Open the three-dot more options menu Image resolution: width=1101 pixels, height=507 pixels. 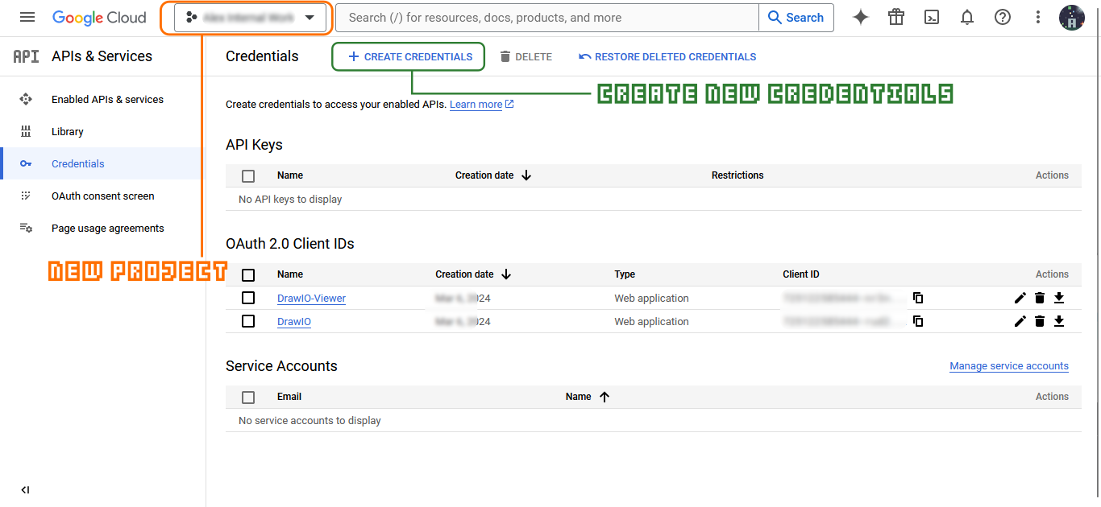(1038, 17)
